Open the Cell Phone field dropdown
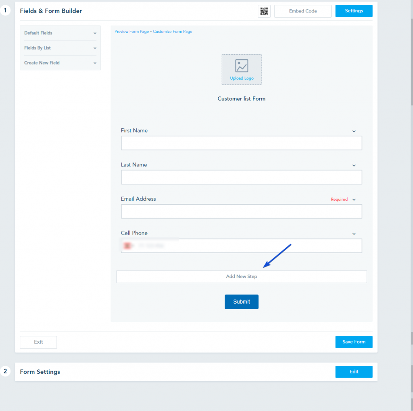The width and height of the screenshot is (413, 411). (354, 233)
